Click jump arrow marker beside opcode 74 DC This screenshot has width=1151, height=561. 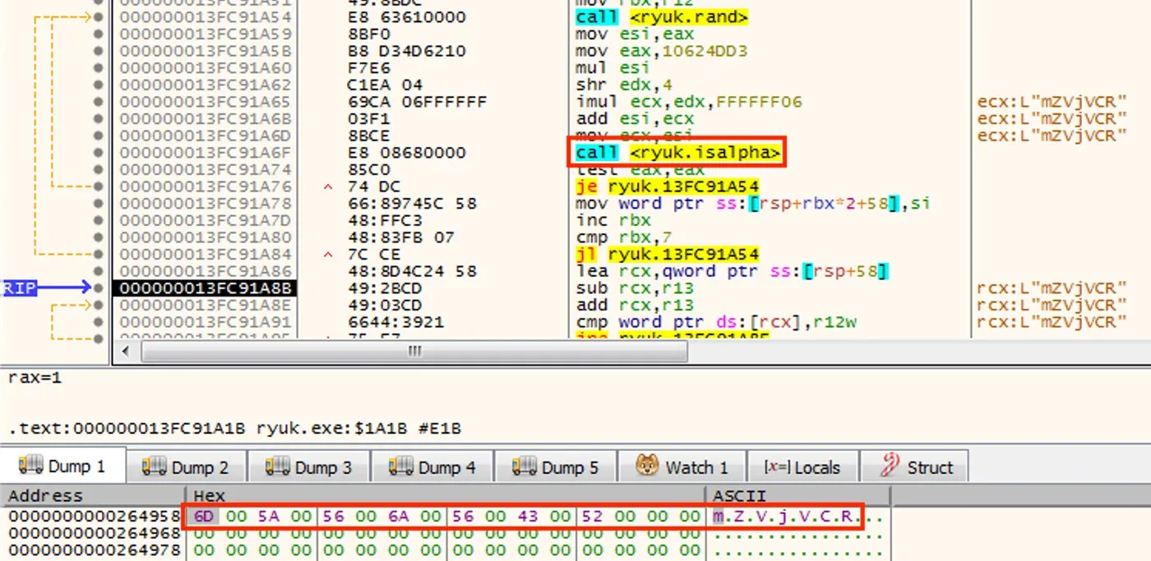[x=329, y=186]
